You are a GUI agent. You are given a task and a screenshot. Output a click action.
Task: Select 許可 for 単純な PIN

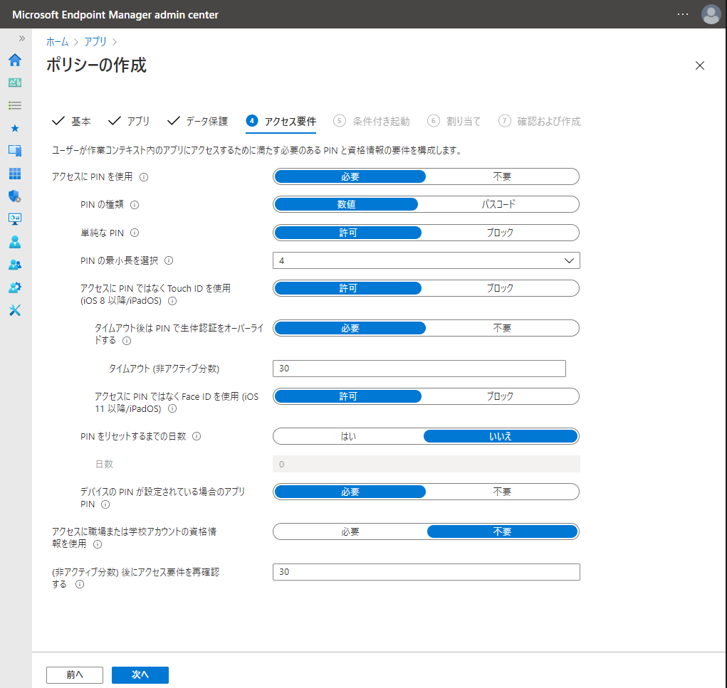pos(347,233)
